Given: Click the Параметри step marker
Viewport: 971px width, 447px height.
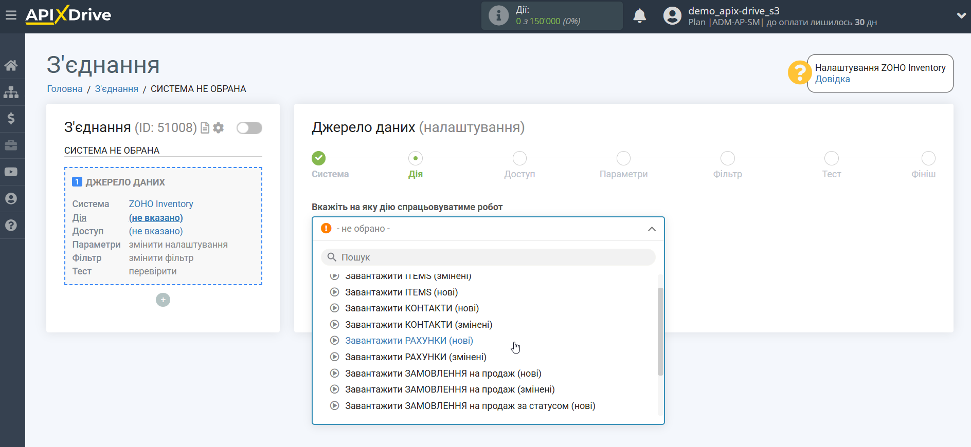Looking at the screenshot, I should (x=623, y=158).
